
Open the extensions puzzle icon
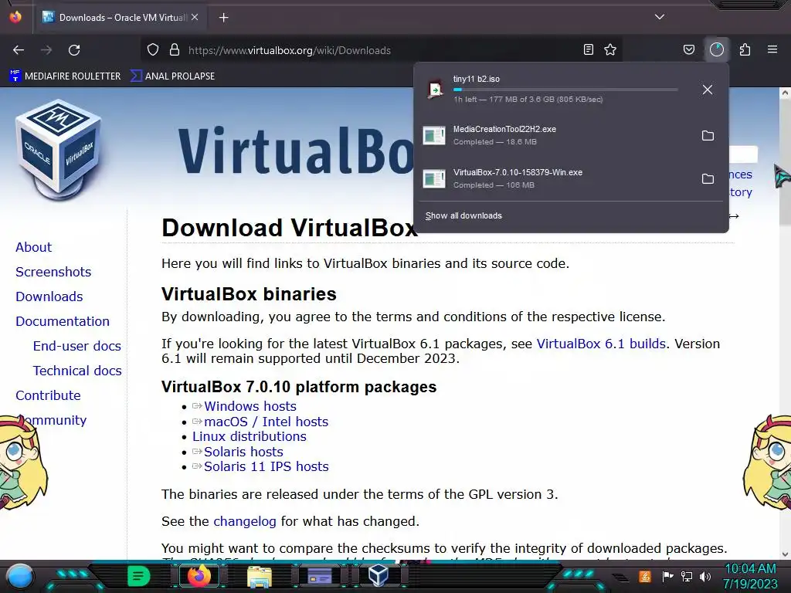pyautogui.click(x=745, y=49)
